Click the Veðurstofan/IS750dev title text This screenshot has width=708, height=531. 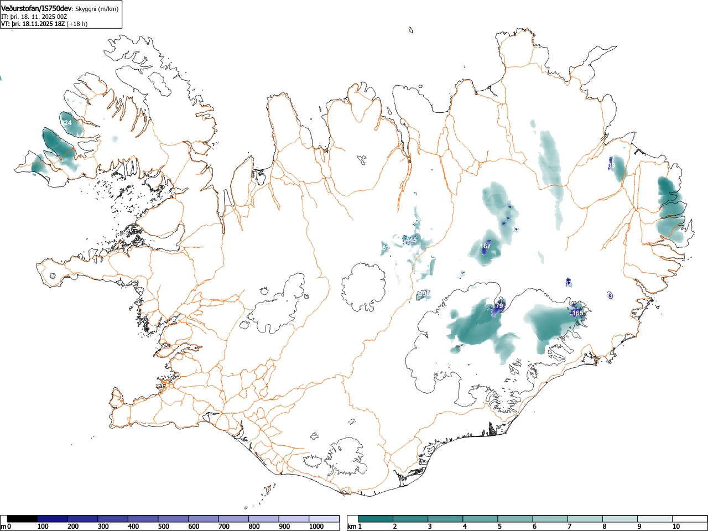tap(37, 8)
